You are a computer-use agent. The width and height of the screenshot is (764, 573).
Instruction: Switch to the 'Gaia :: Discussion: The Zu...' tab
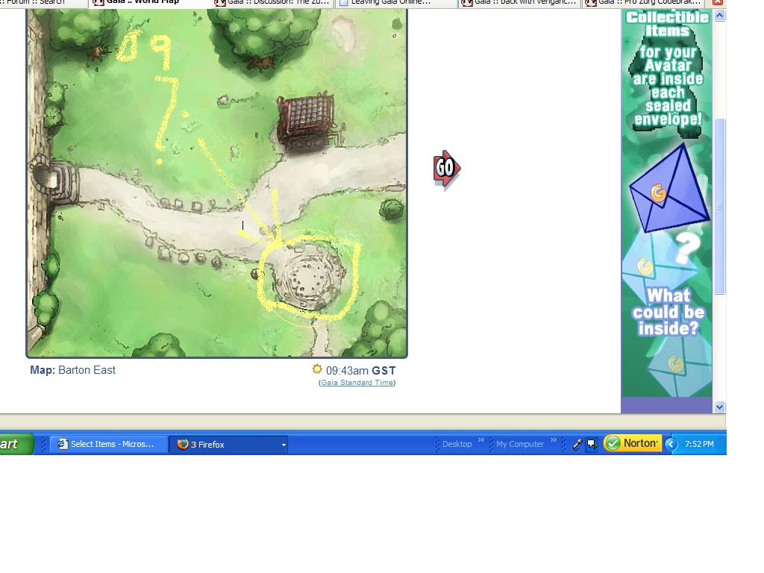coord(274,3)
